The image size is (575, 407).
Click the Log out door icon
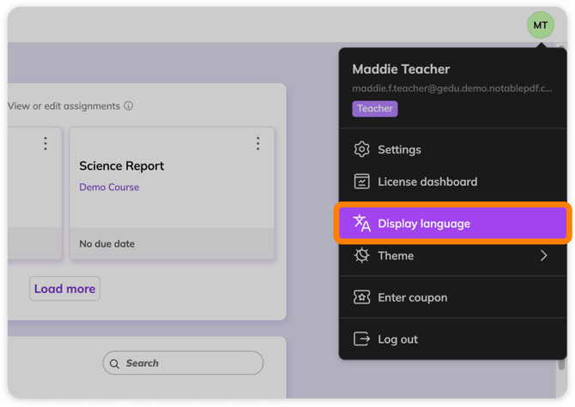[361, 339]
